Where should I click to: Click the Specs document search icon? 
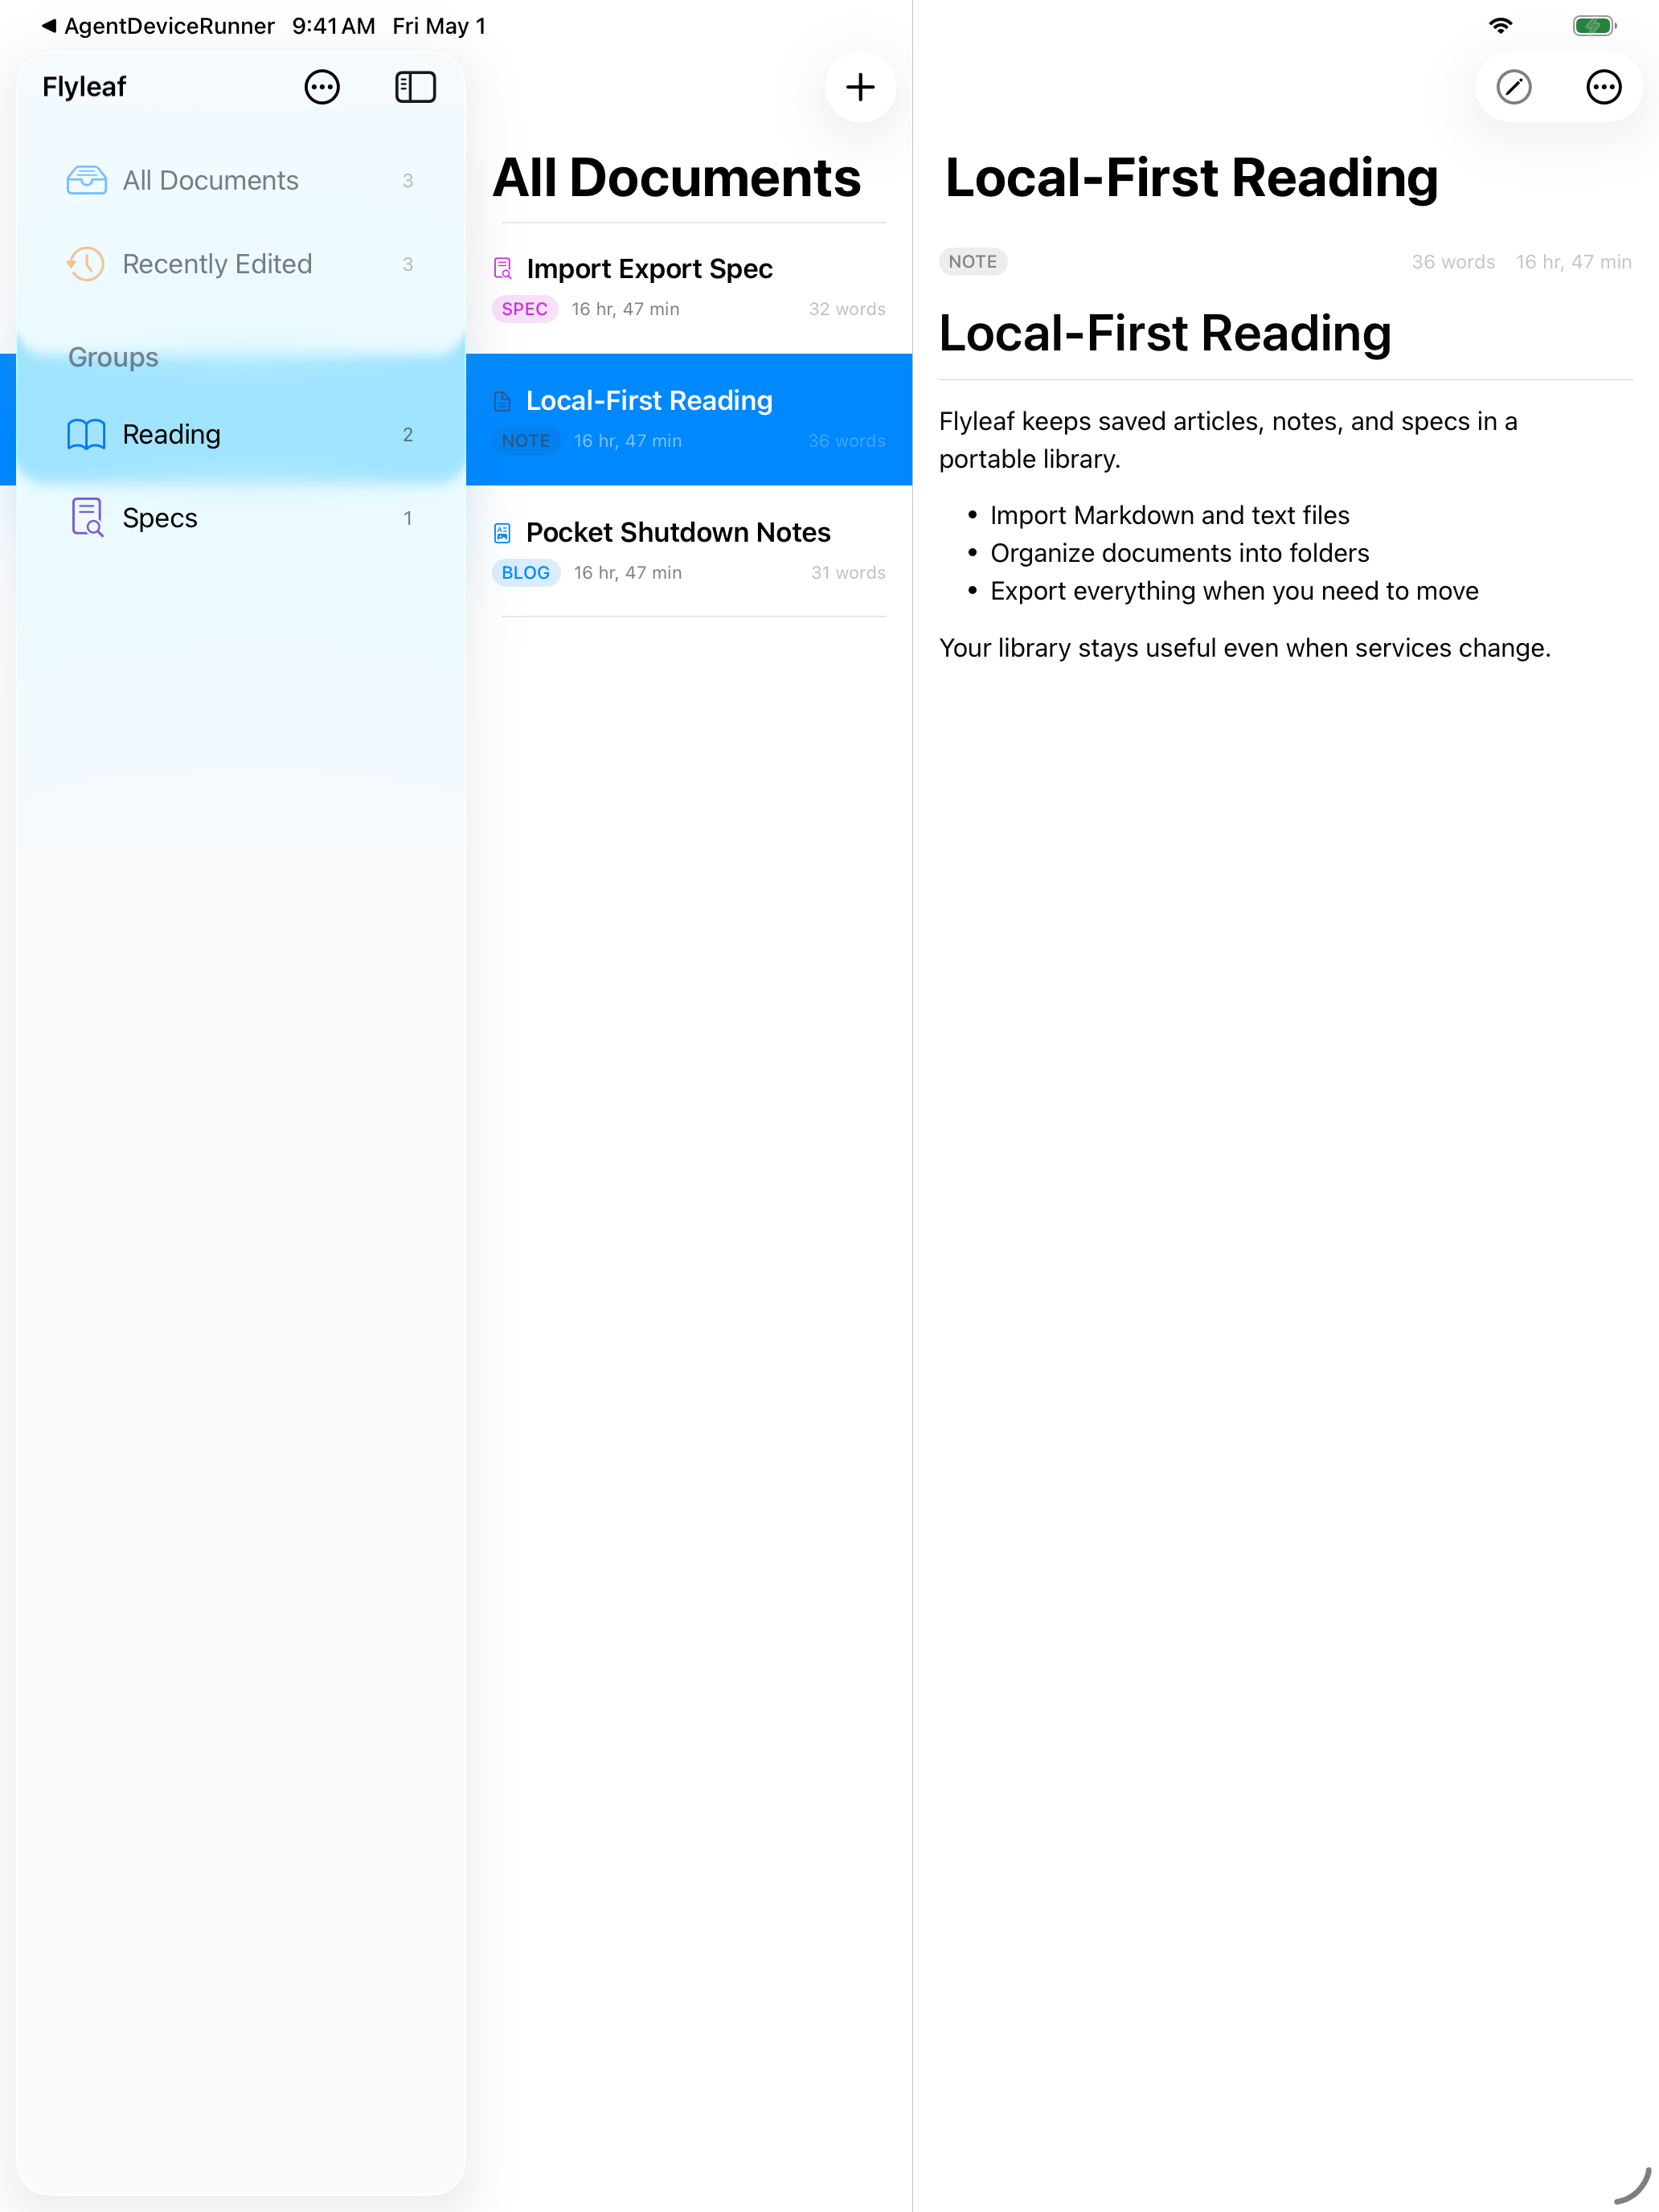point(87,518)
